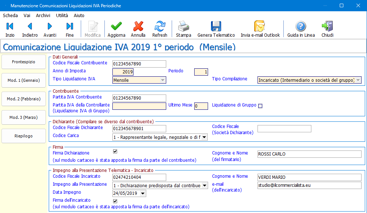Minimize the application window
The image size is (367, 213).
pyautogui.click(x=325, y=5)
